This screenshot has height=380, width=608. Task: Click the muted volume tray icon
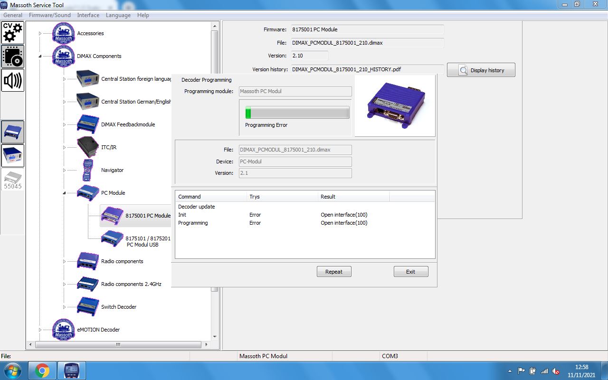(x=556, y=371)
